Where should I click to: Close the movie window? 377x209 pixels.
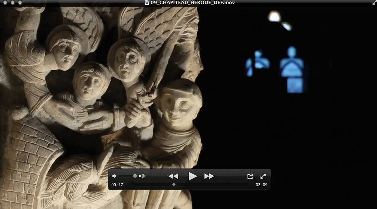tap(5, 2)
